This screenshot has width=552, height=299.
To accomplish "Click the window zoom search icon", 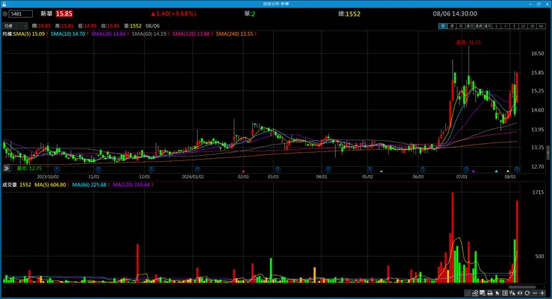I will click(x=483, y=293).
